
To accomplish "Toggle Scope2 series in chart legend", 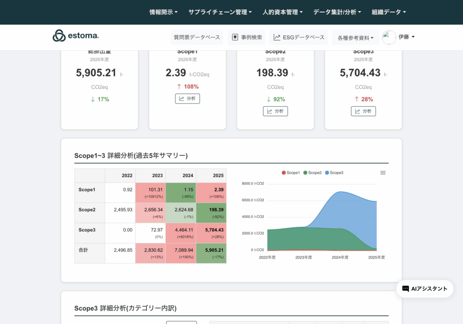I will 312,173.
